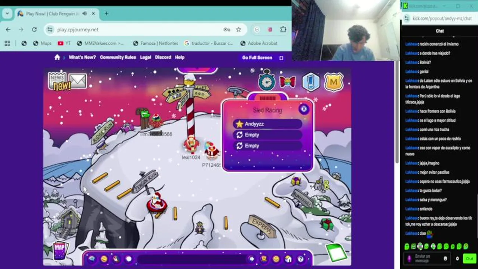
Task: Click browser back arrow
Action: click(8, 30)
